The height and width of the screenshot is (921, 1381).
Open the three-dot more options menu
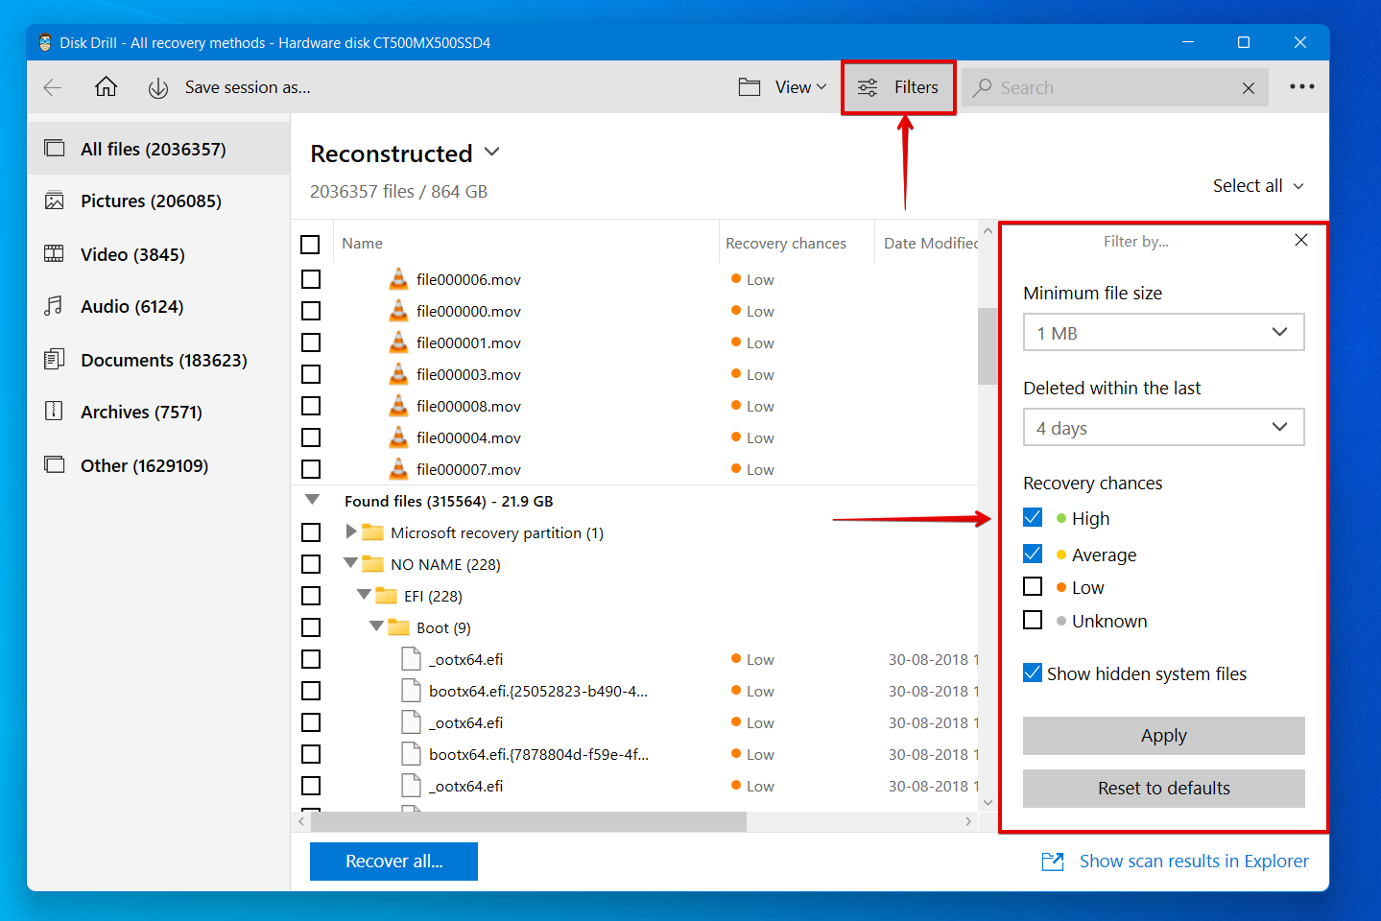pyautogui.click(x=1302, y=86)
